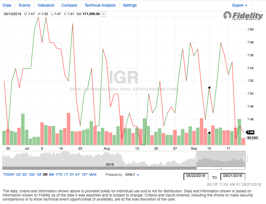Click the volume marker dot on Sep 10
266x204 pixels.
pos(209,133)
